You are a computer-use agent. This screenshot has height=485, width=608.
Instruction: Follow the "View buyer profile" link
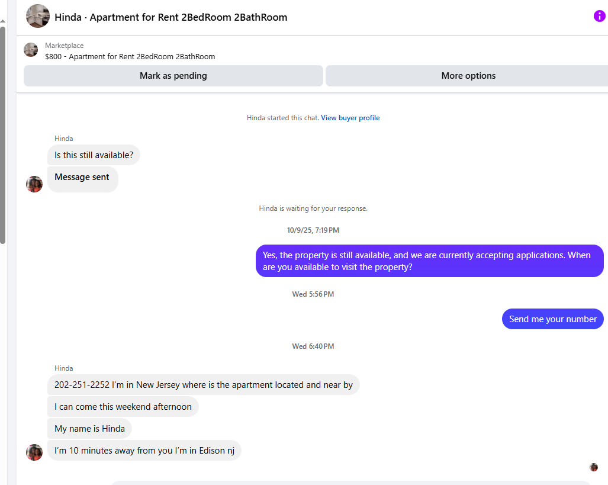[350, 118]
